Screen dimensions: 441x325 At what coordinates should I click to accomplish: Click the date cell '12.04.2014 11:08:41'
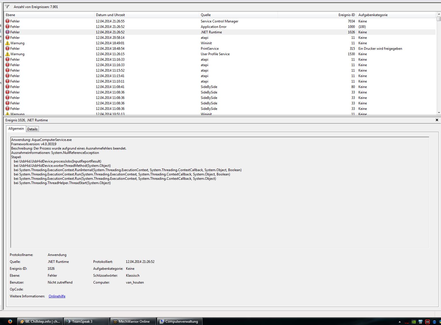click(110, 87)
